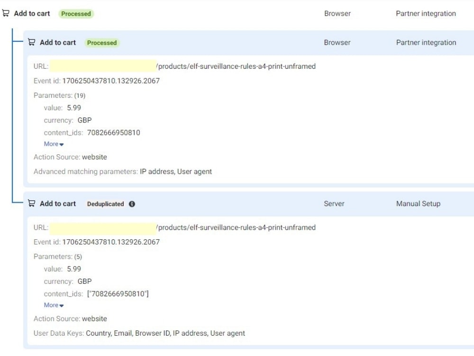Click the Server connection method label
The height and width of the screenshot is (356, 474).
pyautogui.click(x=334, y=204)
